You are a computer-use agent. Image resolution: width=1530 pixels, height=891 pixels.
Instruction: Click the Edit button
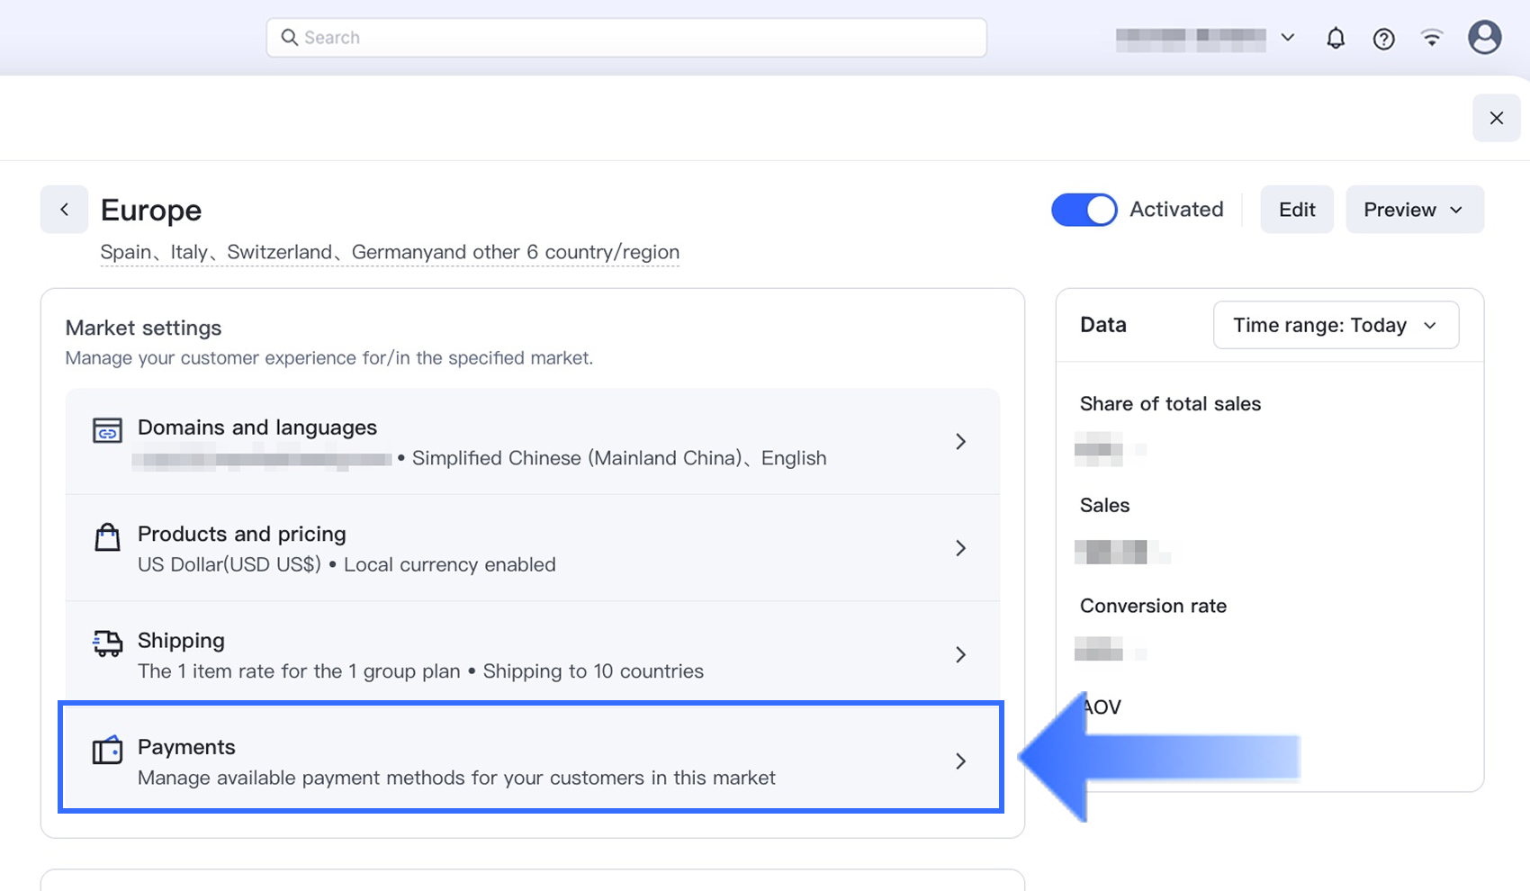tap(1296, 210)
